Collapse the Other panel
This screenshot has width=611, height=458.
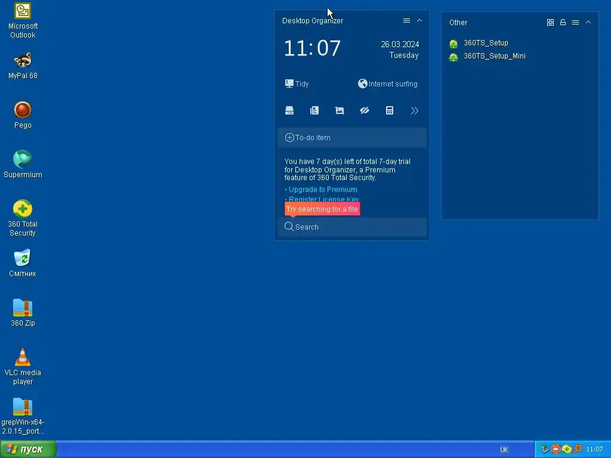588,23
